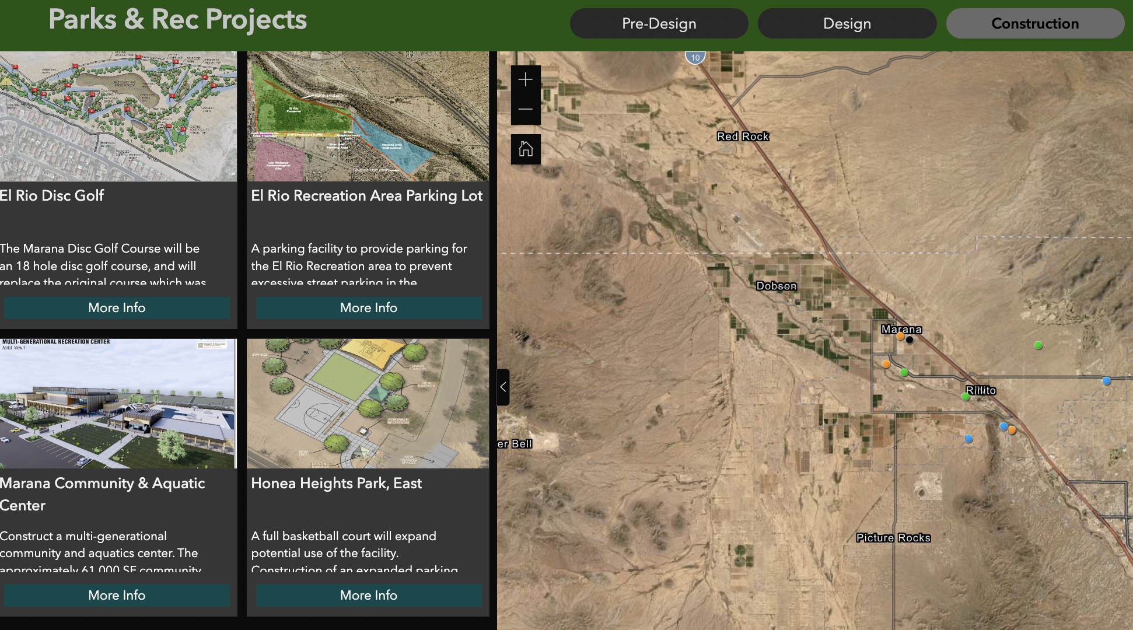Select the black map marker near Marana
The image size is (1133, 630).
coord(910,339)
